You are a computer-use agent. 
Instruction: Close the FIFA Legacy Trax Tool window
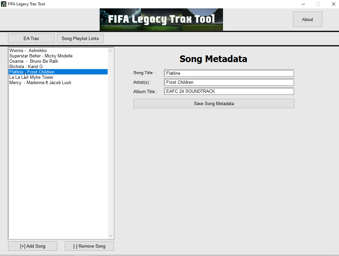(x=333, y=4)
